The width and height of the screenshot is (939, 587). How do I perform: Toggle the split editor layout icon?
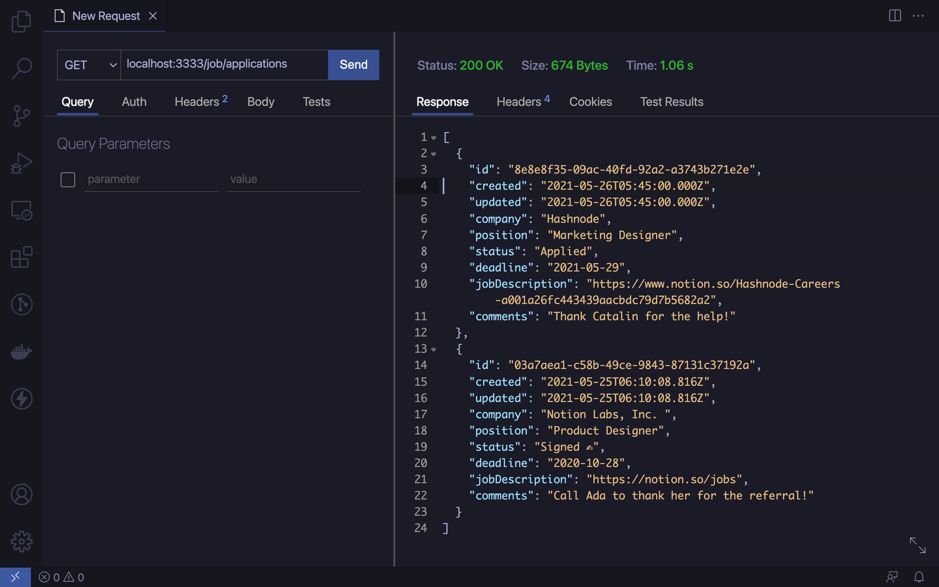point(895,16)
